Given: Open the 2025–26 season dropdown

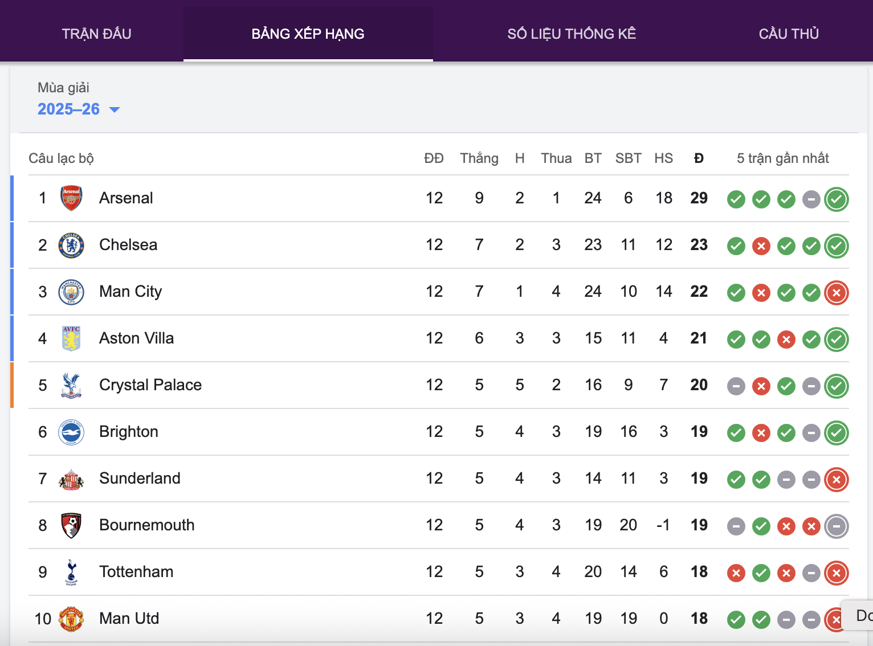Looking at the screenshot, I should (69, 109).
